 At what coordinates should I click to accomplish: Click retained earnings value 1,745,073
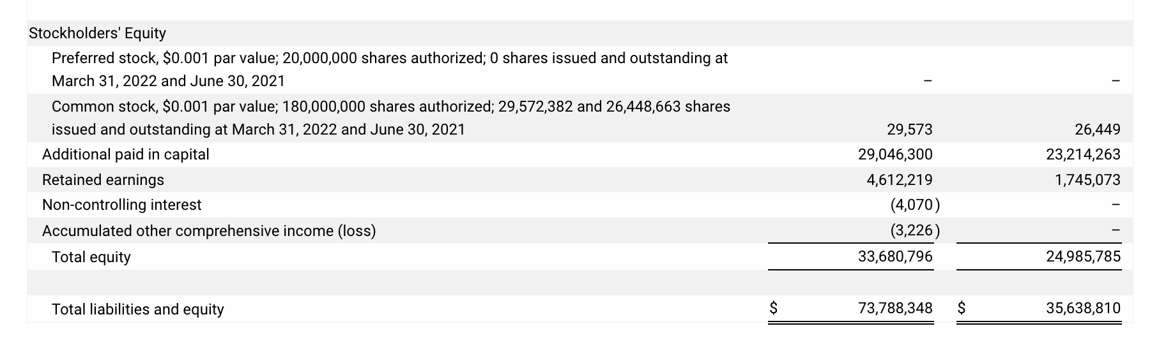(1087, 180)
